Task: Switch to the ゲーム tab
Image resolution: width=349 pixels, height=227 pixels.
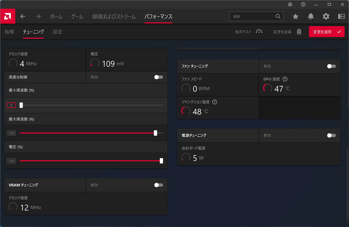Action: click(x=77, y=17)
